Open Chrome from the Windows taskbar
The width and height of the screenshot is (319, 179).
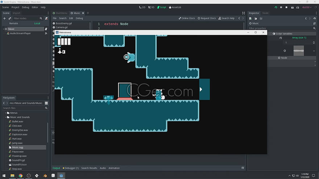[x=21, y=175]
